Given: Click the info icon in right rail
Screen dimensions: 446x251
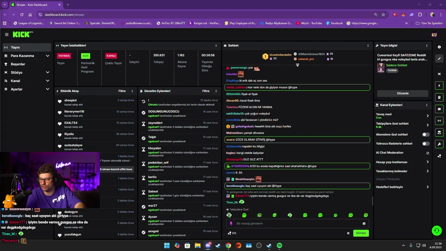Looking at the screenshot, I should (439, 47).
